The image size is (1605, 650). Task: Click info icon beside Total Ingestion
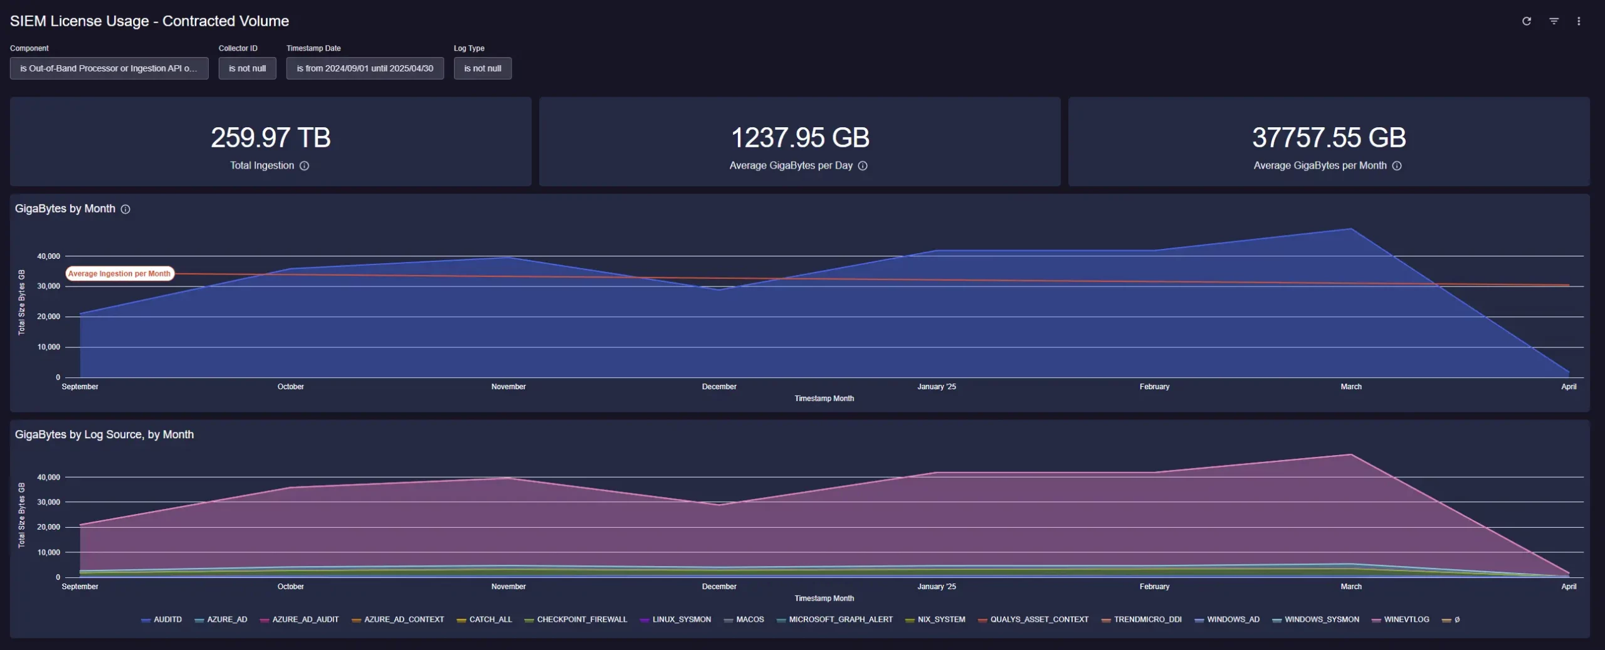[304, 166]
